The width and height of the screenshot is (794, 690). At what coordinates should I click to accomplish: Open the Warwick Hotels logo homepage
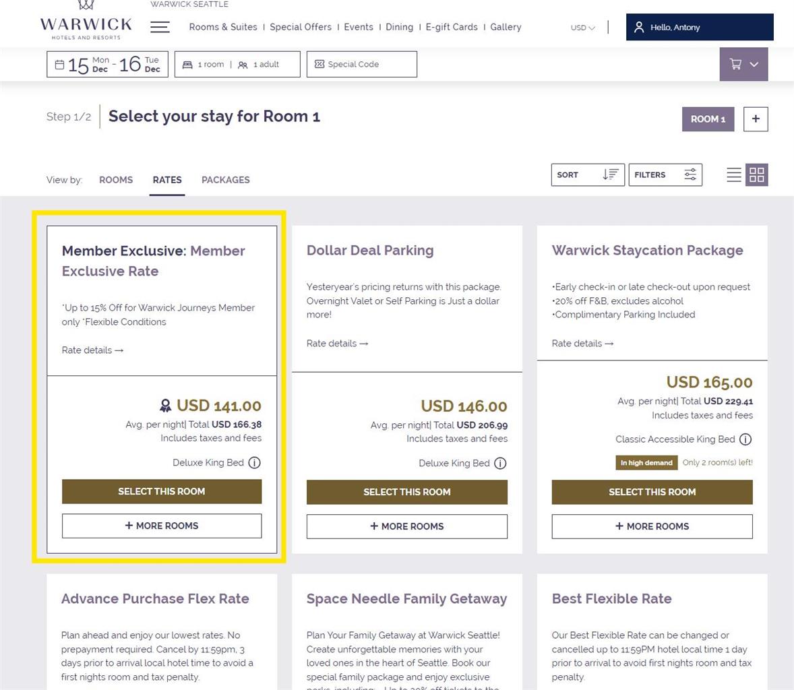(x=86, y=22)
